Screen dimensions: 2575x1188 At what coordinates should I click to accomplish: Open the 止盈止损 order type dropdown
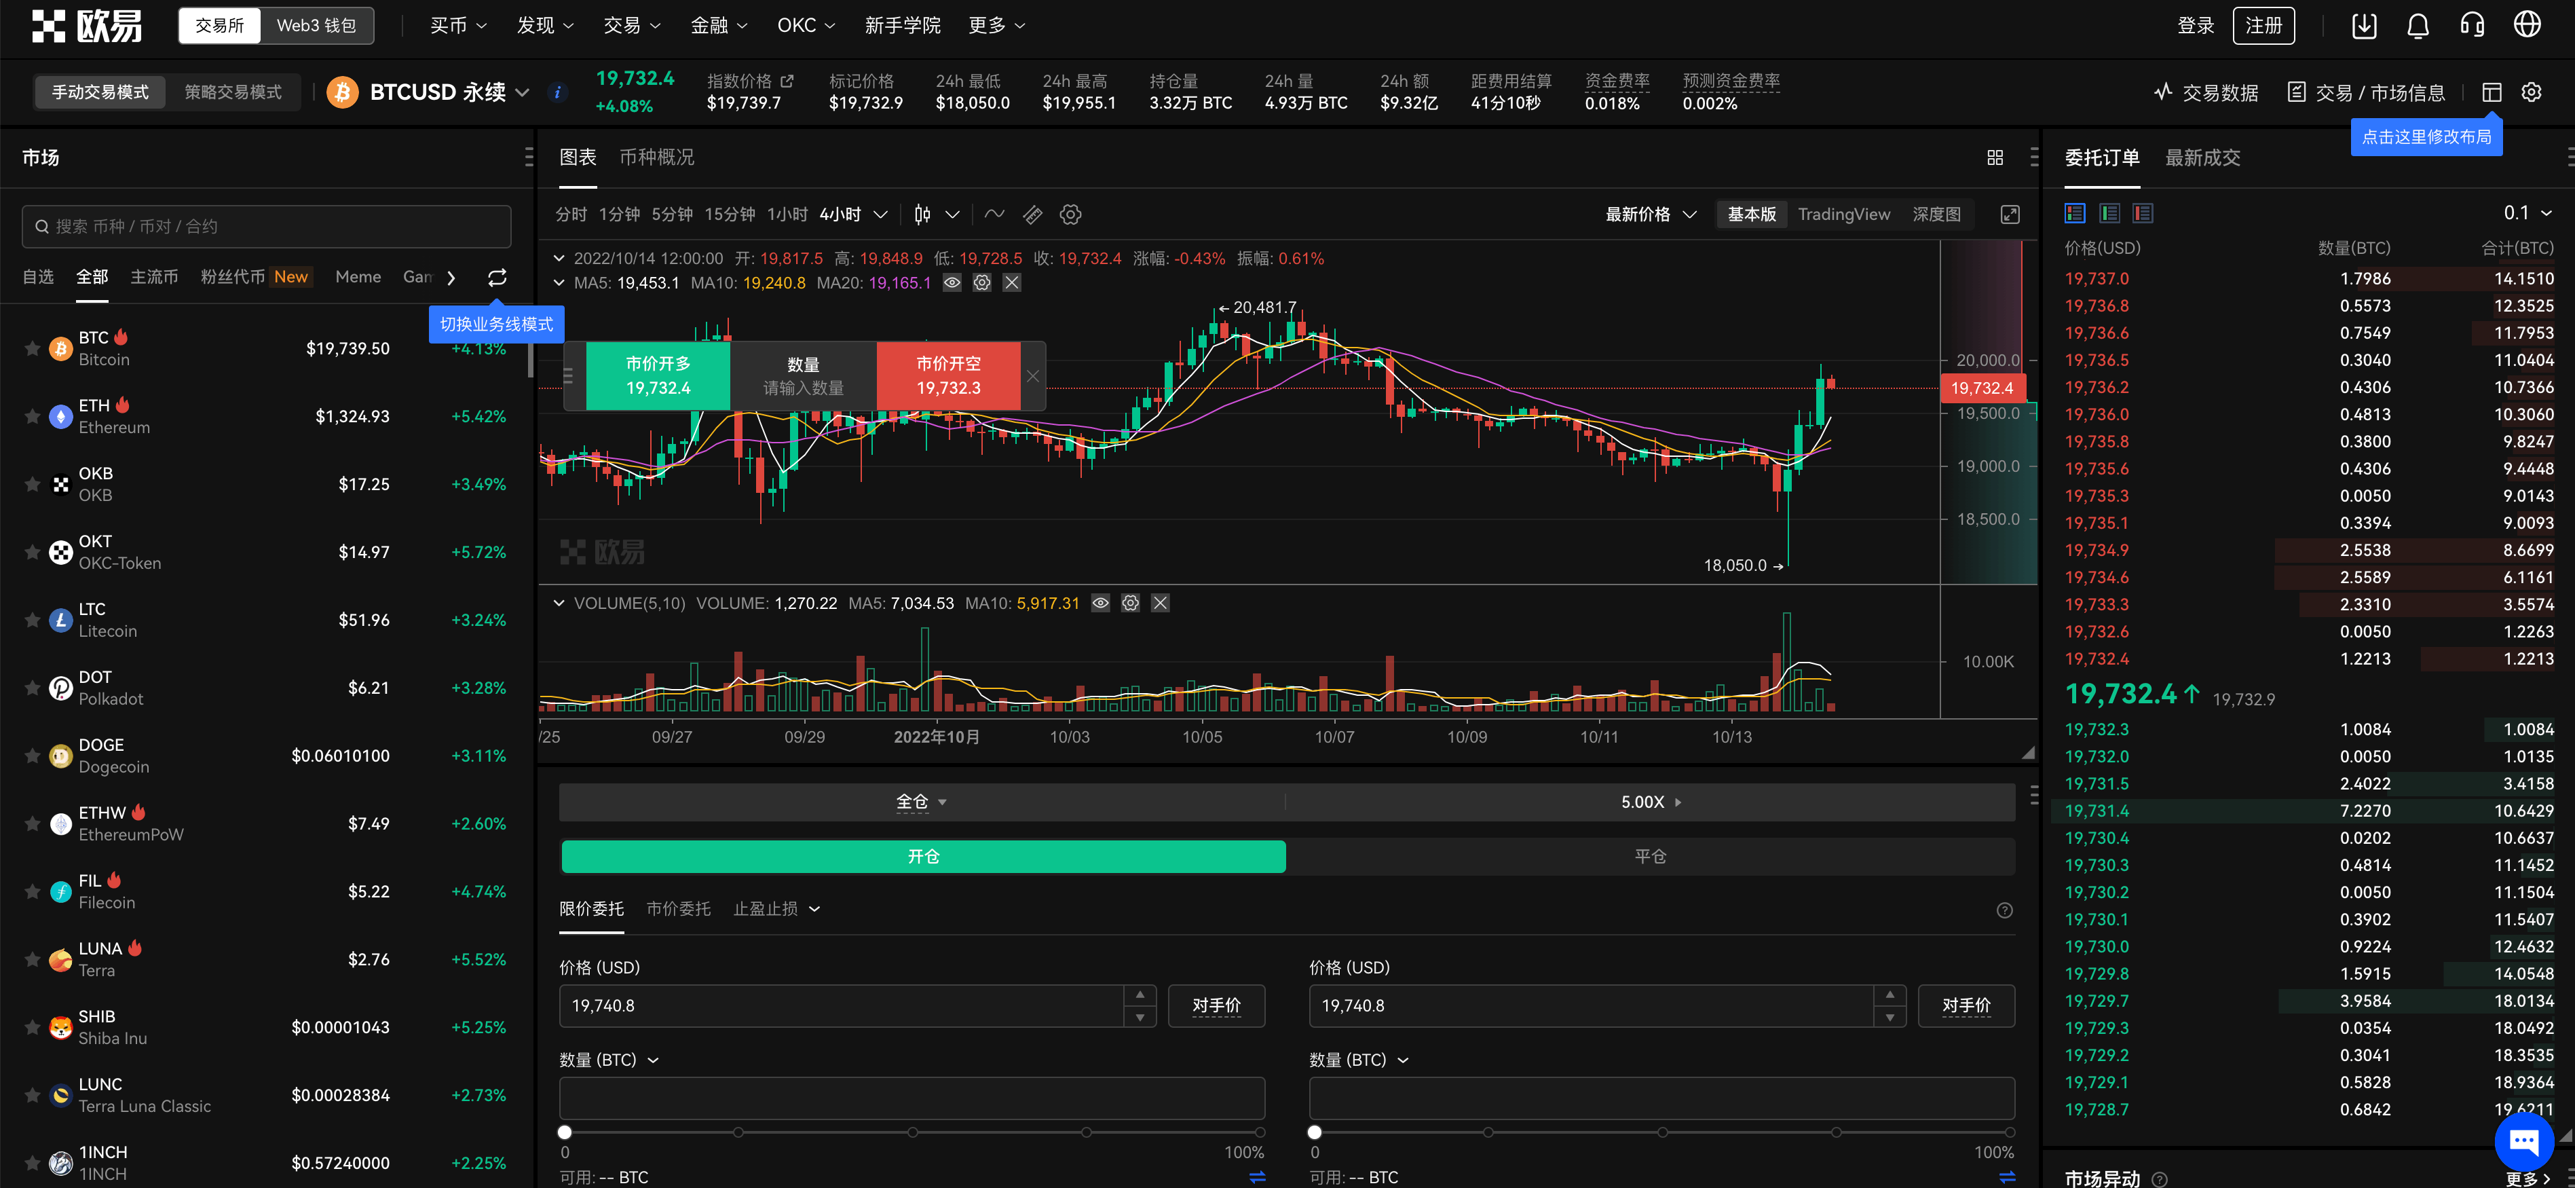coord(776,909)
